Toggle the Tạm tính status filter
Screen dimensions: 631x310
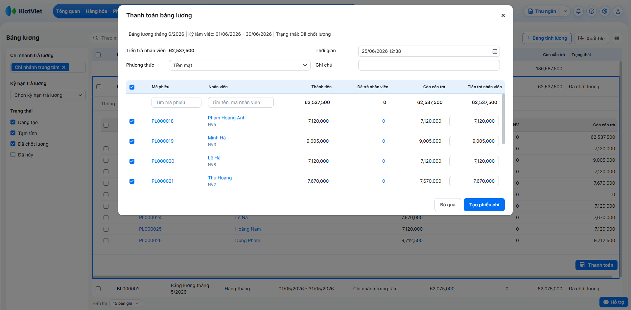(13, 133)
